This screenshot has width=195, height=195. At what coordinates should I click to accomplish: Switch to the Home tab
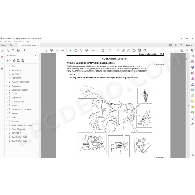point(4,45)
